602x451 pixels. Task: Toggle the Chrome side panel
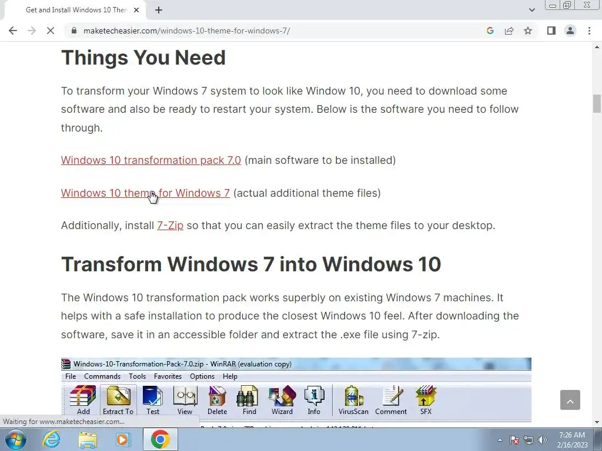coord(551,31)
